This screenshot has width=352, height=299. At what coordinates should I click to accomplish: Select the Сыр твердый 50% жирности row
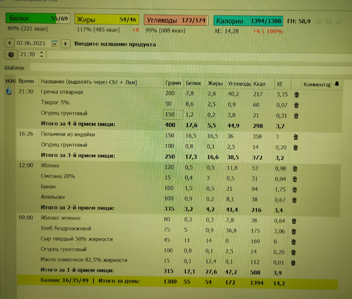[x=77, y=239]
